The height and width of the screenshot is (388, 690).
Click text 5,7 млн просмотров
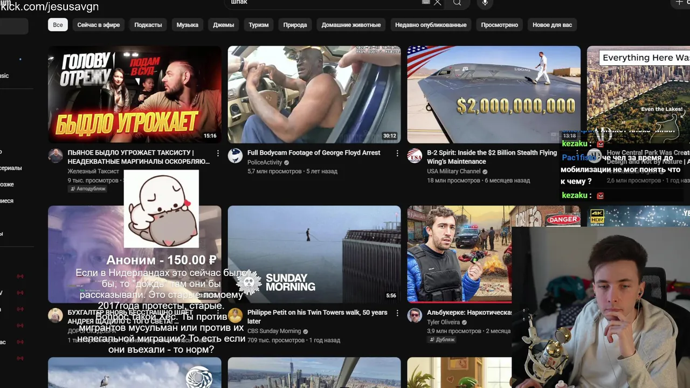coord(274,171)
